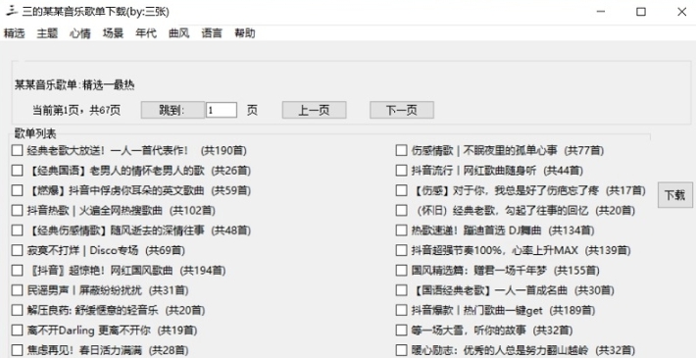Check 【国语经典老歌】一人一首成名曲 checkbox

[401, 290]
